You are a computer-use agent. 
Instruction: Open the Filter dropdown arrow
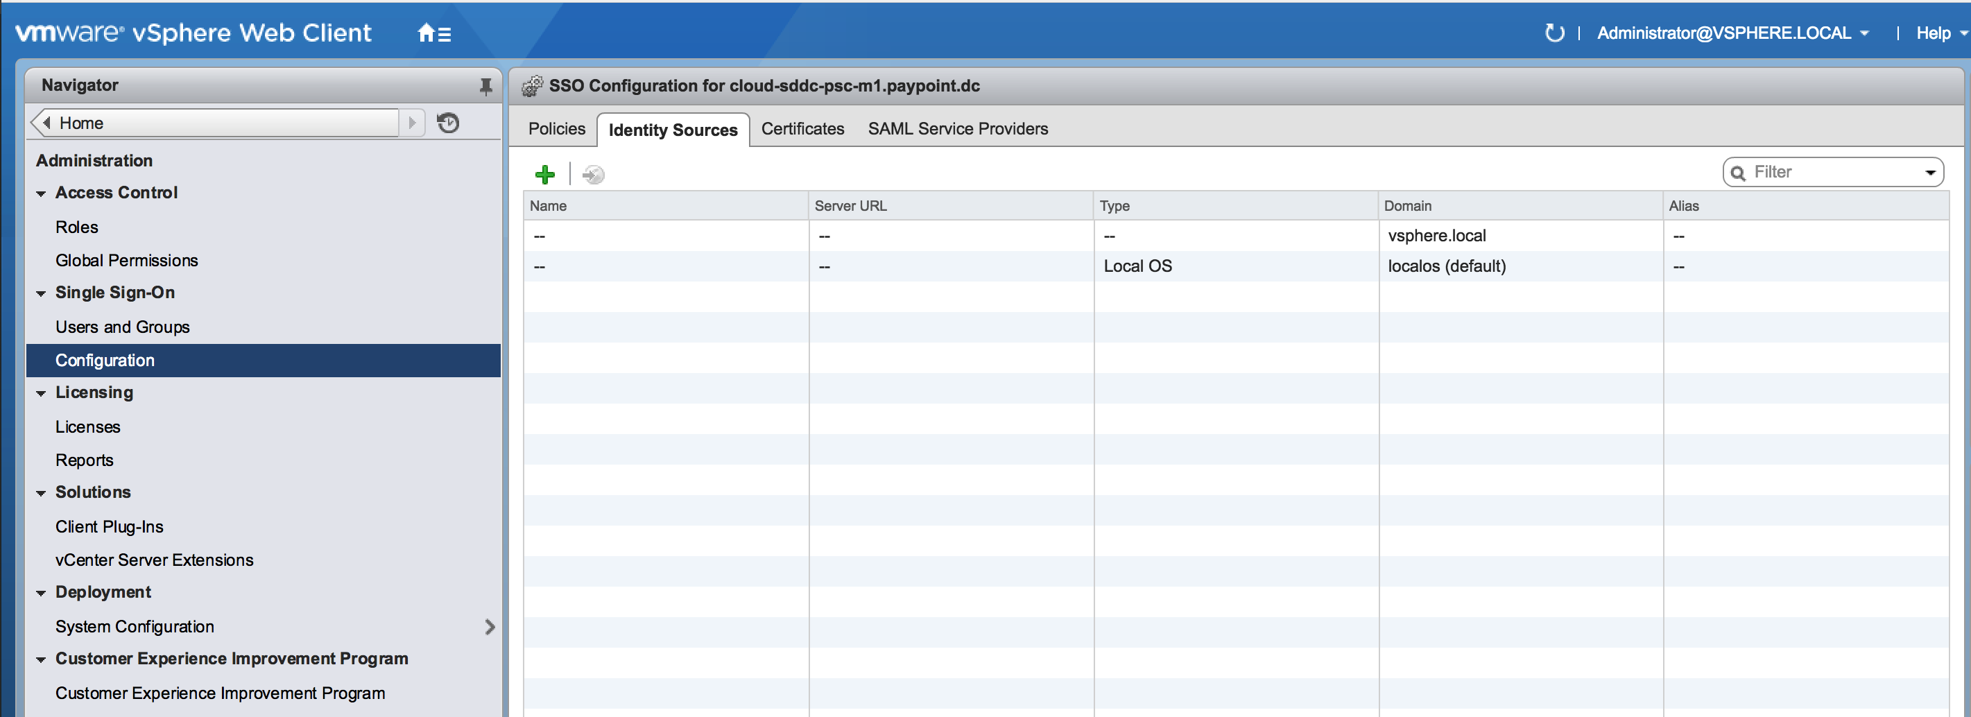[x=1929, y=173]
